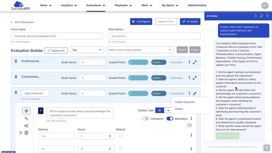272x153 pixels.
Task: Open the Evaluations menu dropdown
Action: (96, 5)
